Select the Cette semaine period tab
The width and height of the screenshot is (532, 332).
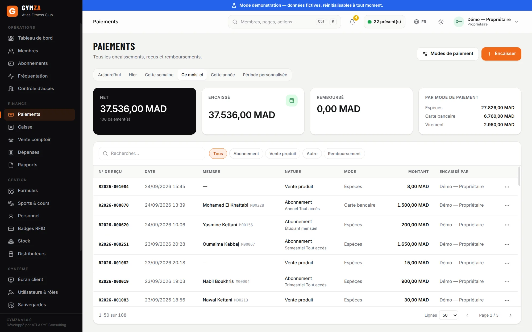click(159, 75)
